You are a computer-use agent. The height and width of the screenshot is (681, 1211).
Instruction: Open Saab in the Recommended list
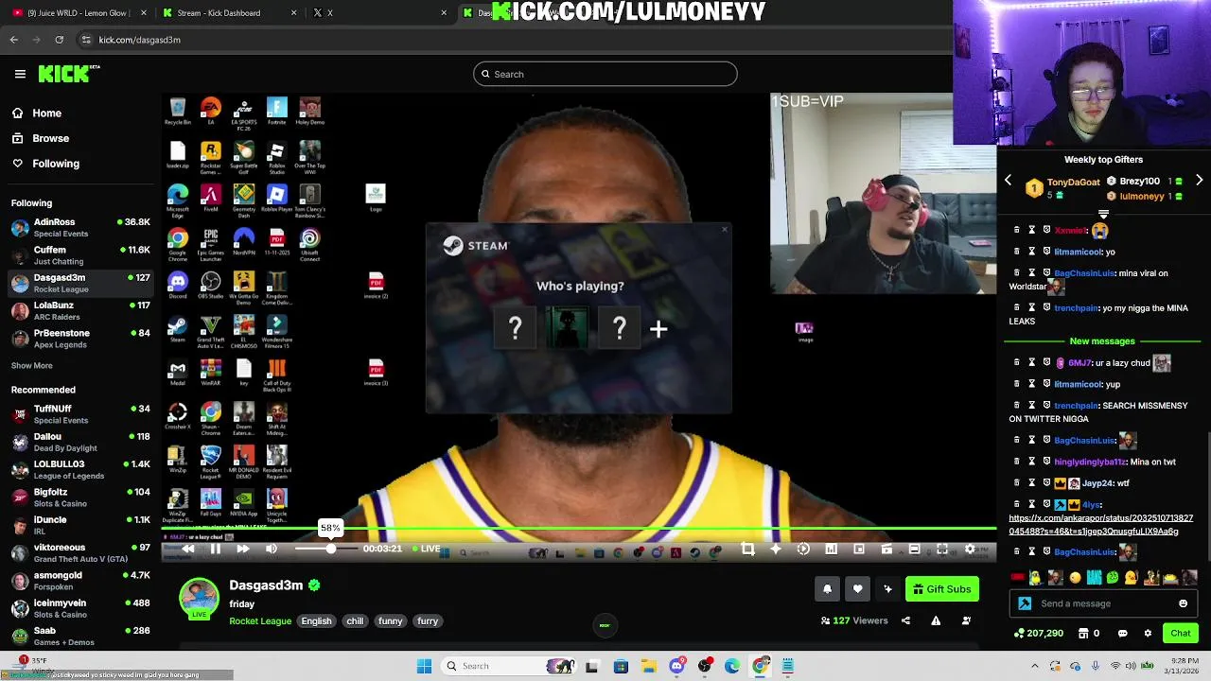[80, 636]
